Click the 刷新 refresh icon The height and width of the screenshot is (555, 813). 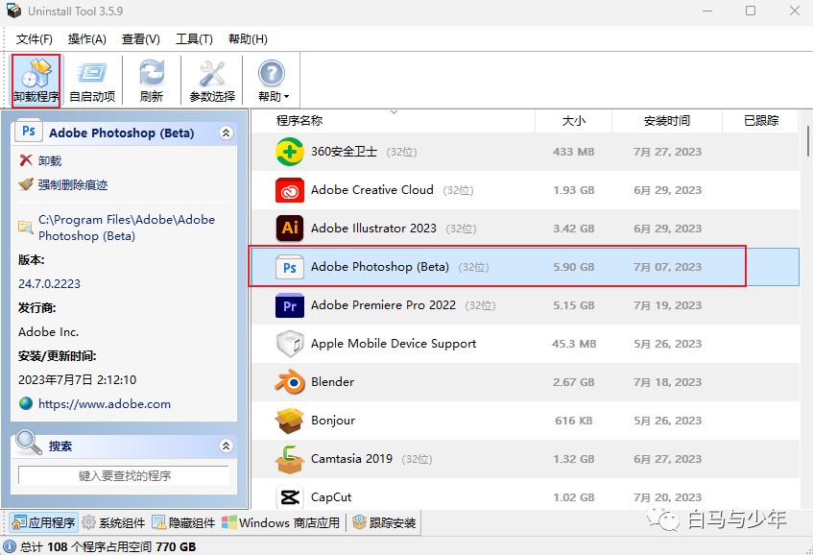pyautogui.click(x=152, y=73)
